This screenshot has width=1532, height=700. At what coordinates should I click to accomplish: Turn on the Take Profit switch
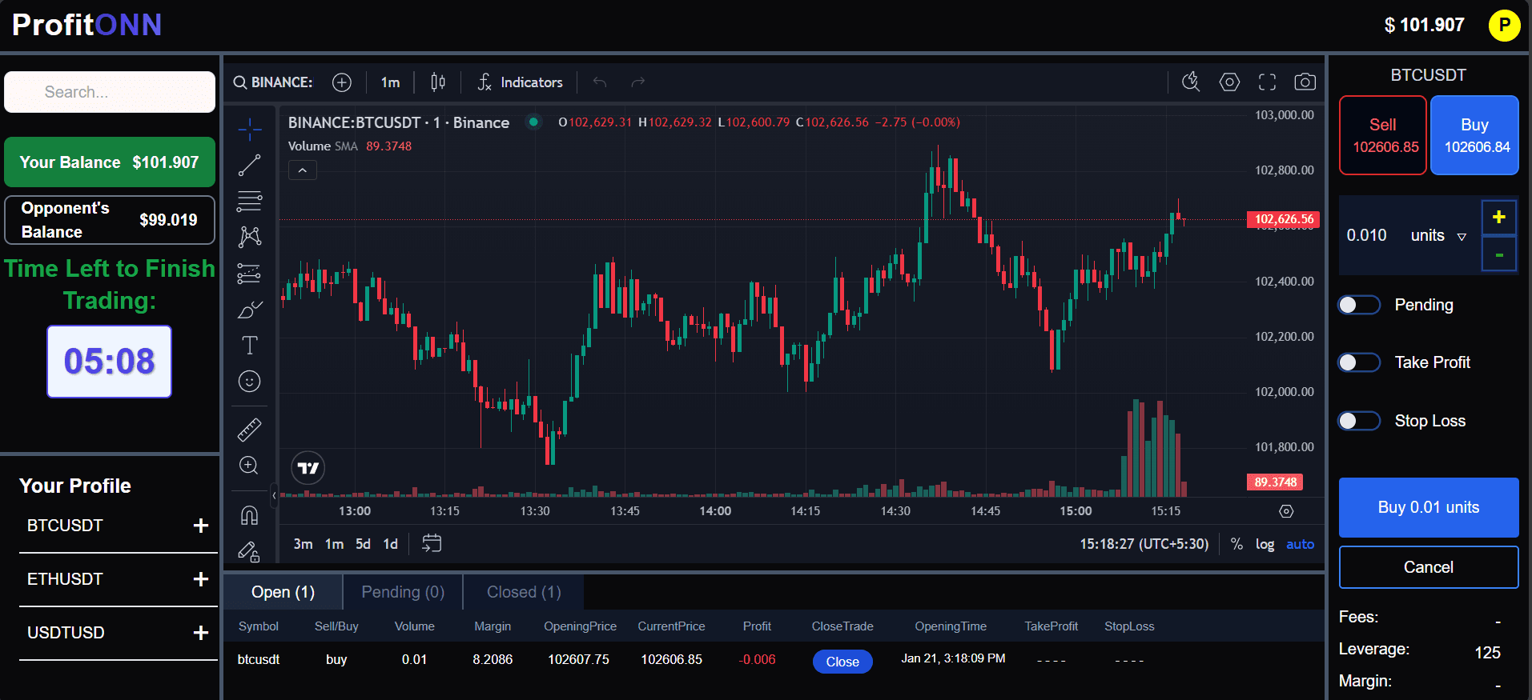point(1359,362)
